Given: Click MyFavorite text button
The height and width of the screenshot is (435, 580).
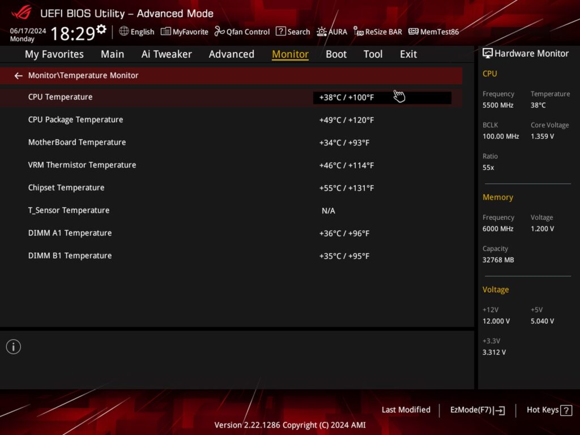Looking at the screenshot, I should coord(190,32).
